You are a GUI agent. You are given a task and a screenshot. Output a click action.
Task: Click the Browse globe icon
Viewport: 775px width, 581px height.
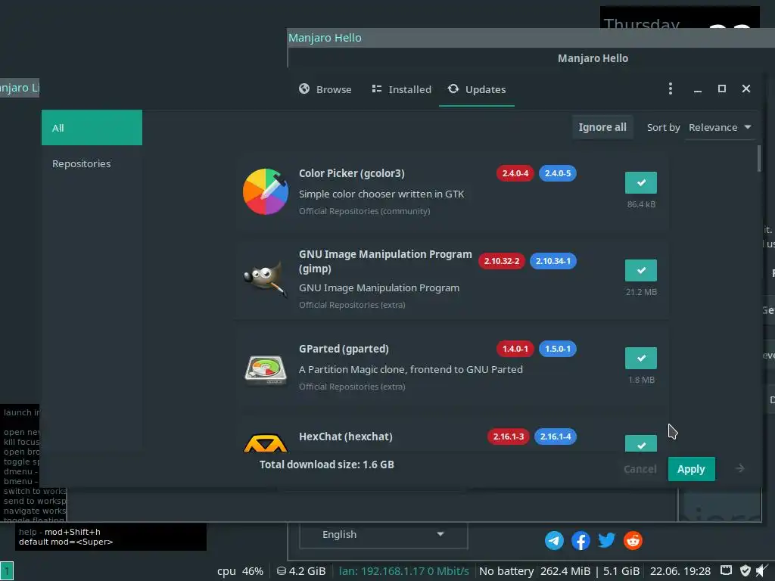(304, 89)
